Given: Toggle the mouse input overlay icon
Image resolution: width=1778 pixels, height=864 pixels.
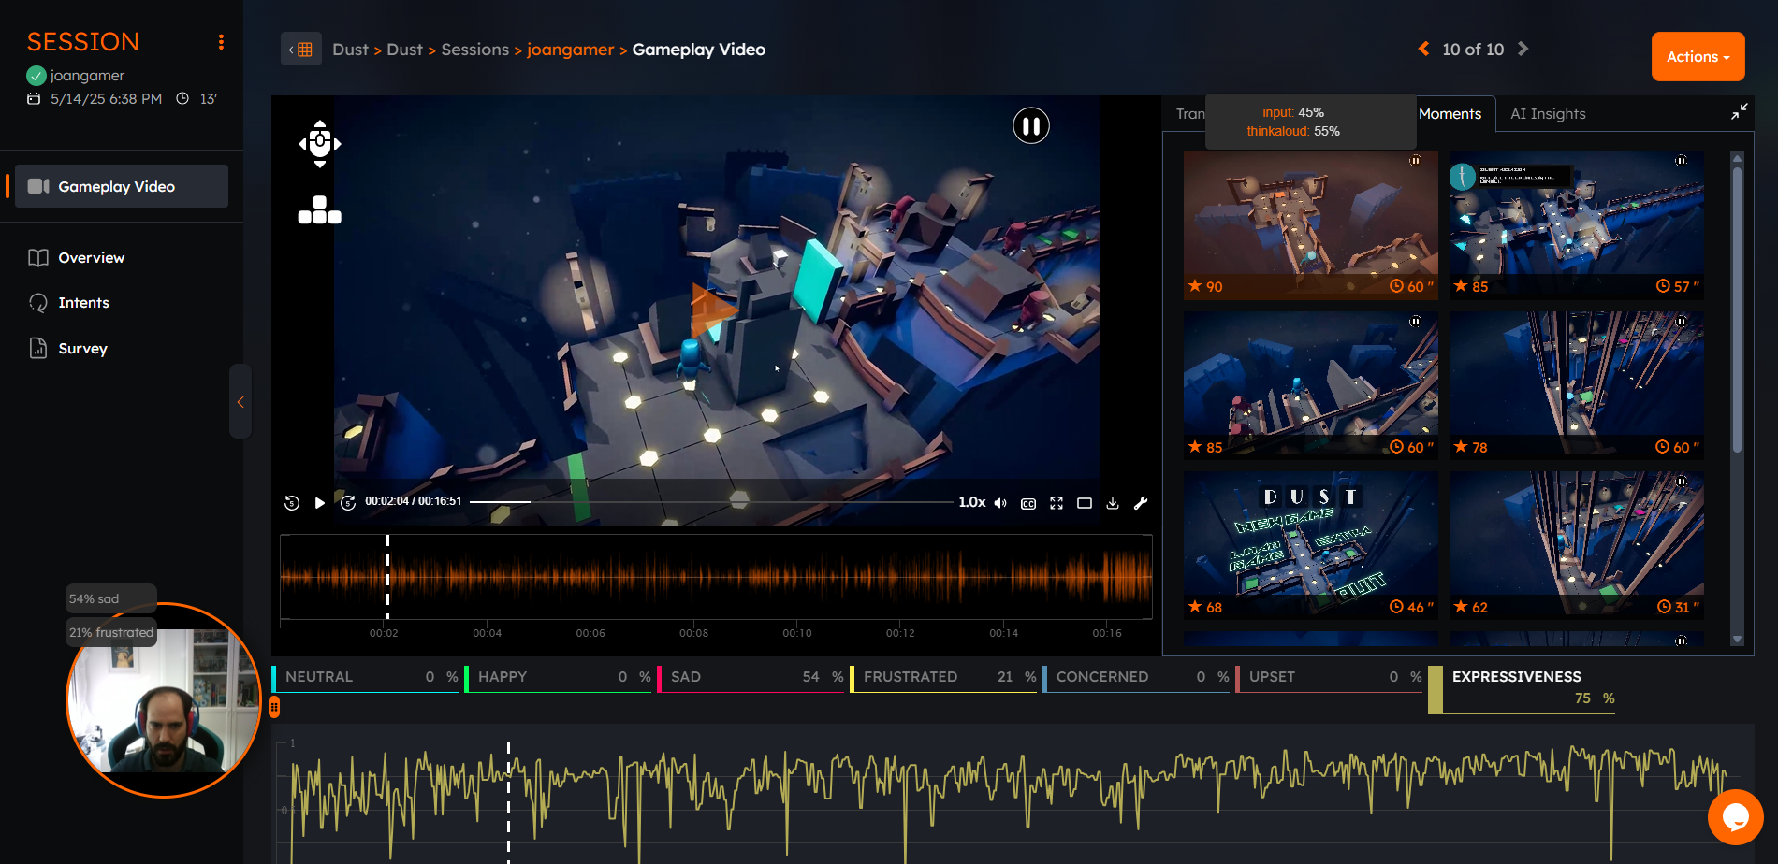Looking at the screenshot, I should [320, 143].
